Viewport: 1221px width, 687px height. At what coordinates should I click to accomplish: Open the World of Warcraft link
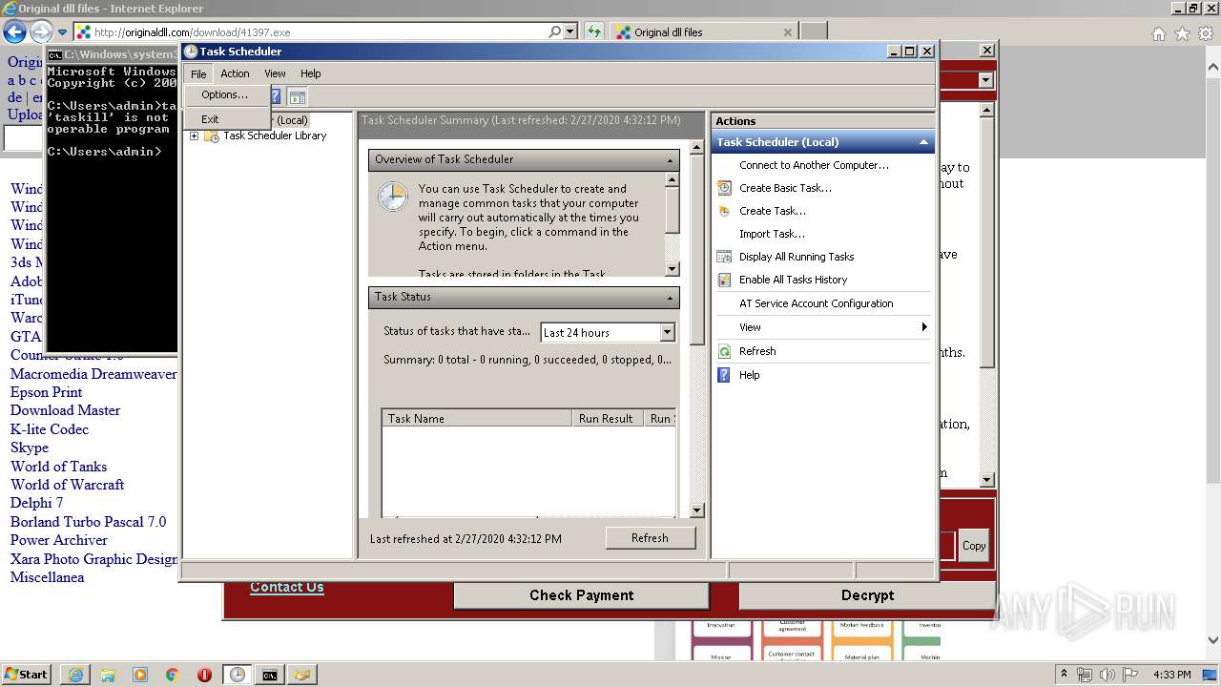(67, 485)
